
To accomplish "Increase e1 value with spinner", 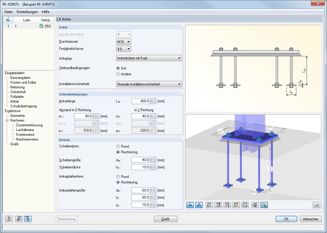I will [94, 115].
